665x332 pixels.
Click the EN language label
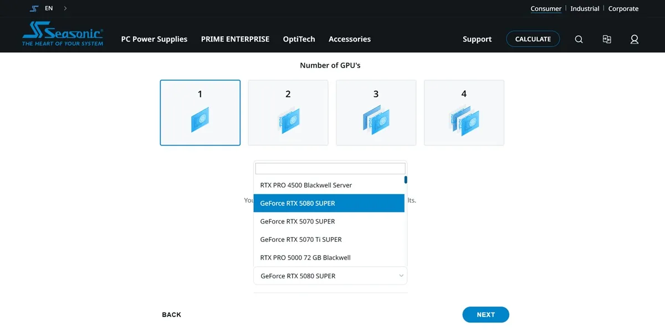coord(49,9)
